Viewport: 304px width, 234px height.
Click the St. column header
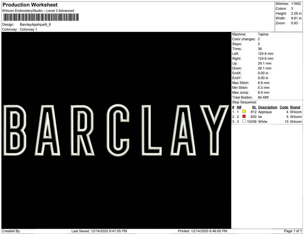point(254,107)
